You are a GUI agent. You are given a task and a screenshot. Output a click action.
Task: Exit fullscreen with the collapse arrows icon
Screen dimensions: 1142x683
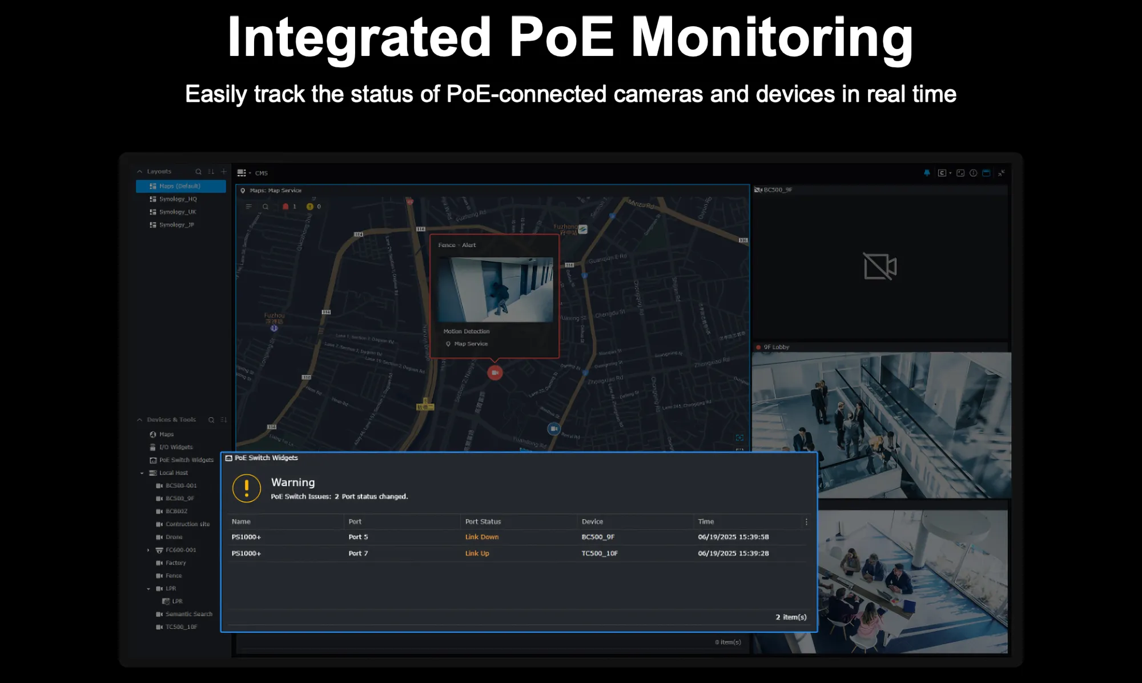[x=1001, y=173]
